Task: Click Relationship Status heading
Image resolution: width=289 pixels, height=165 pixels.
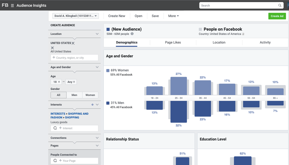Action: tap(122, 139)
